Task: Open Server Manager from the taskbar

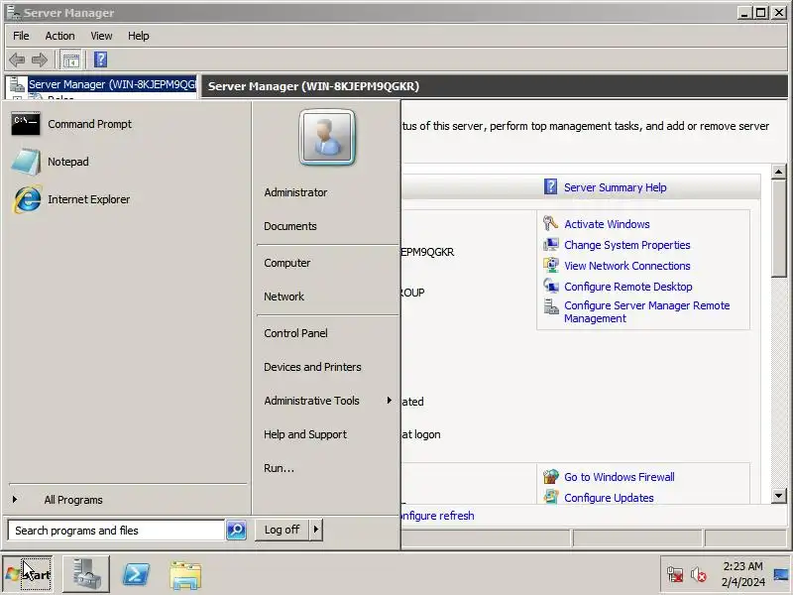Action: coord(85,574)
